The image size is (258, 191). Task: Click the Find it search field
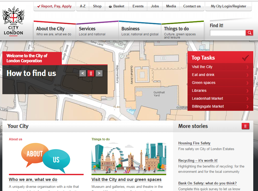[228, 33]
